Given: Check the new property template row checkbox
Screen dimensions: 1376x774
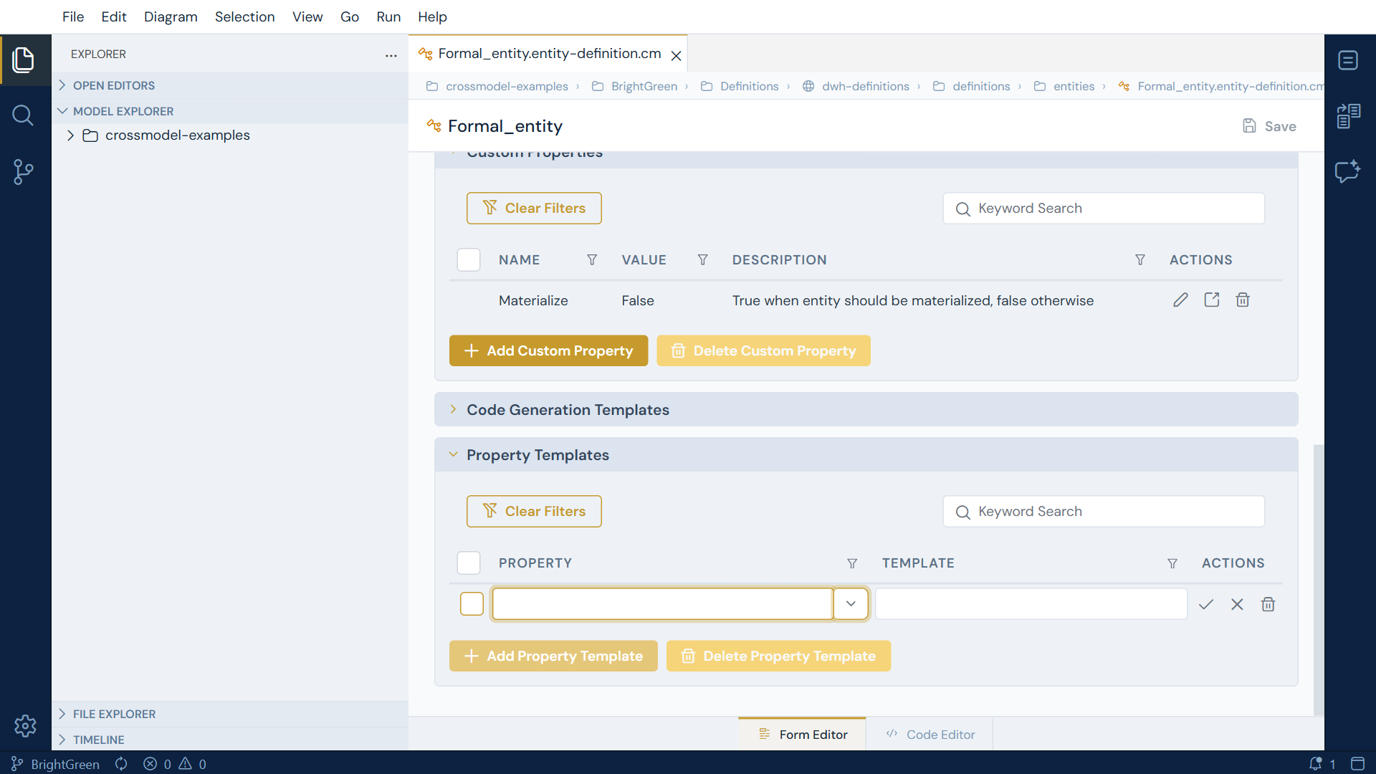Looking at the screenshot, I should coord(472,604).
